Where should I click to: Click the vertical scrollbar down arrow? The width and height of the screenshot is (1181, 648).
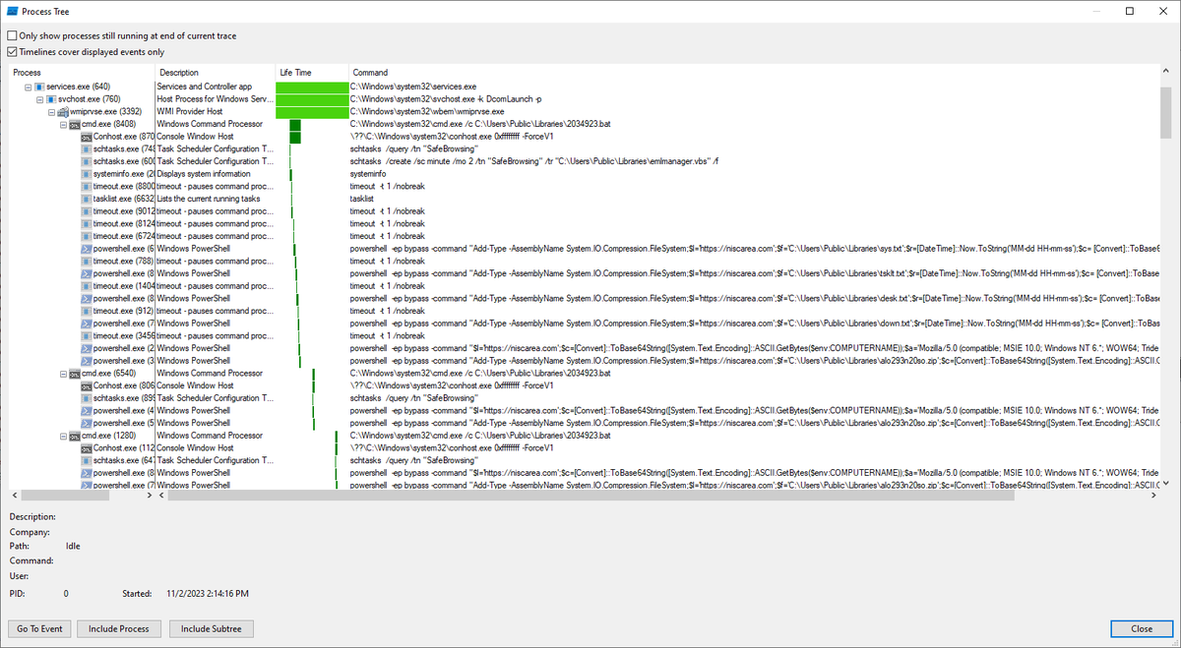pos(1166,483)
